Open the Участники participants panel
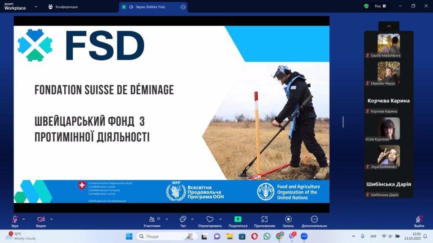This screenshot has height=243, width=433. [152, 219]
